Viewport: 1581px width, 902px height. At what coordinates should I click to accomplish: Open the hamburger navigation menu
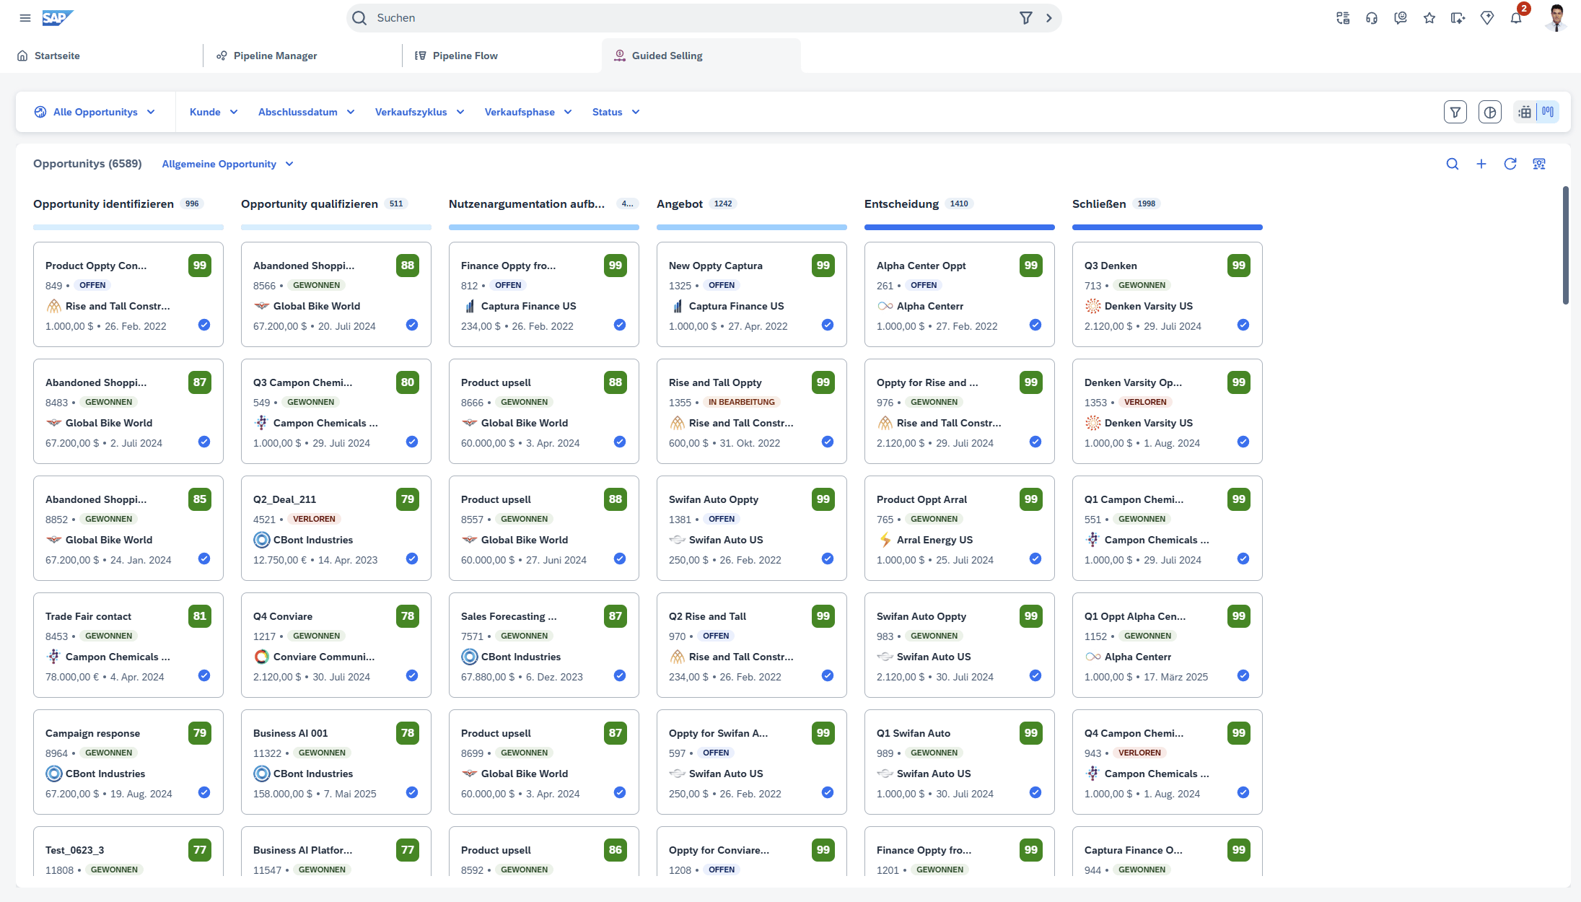point(25,18)
